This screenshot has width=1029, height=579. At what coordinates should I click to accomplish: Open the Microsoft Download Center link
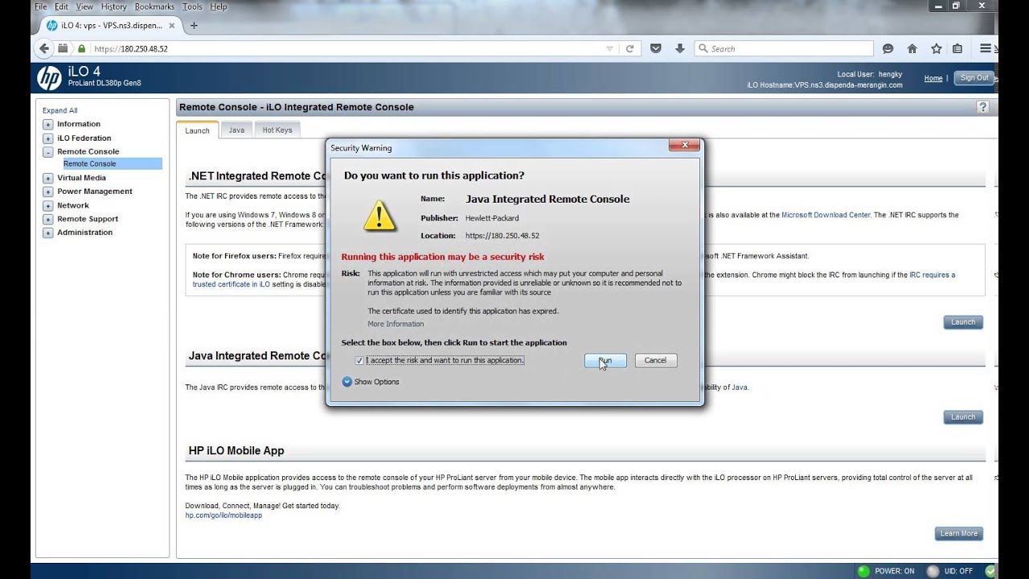[x=826, y=215]
